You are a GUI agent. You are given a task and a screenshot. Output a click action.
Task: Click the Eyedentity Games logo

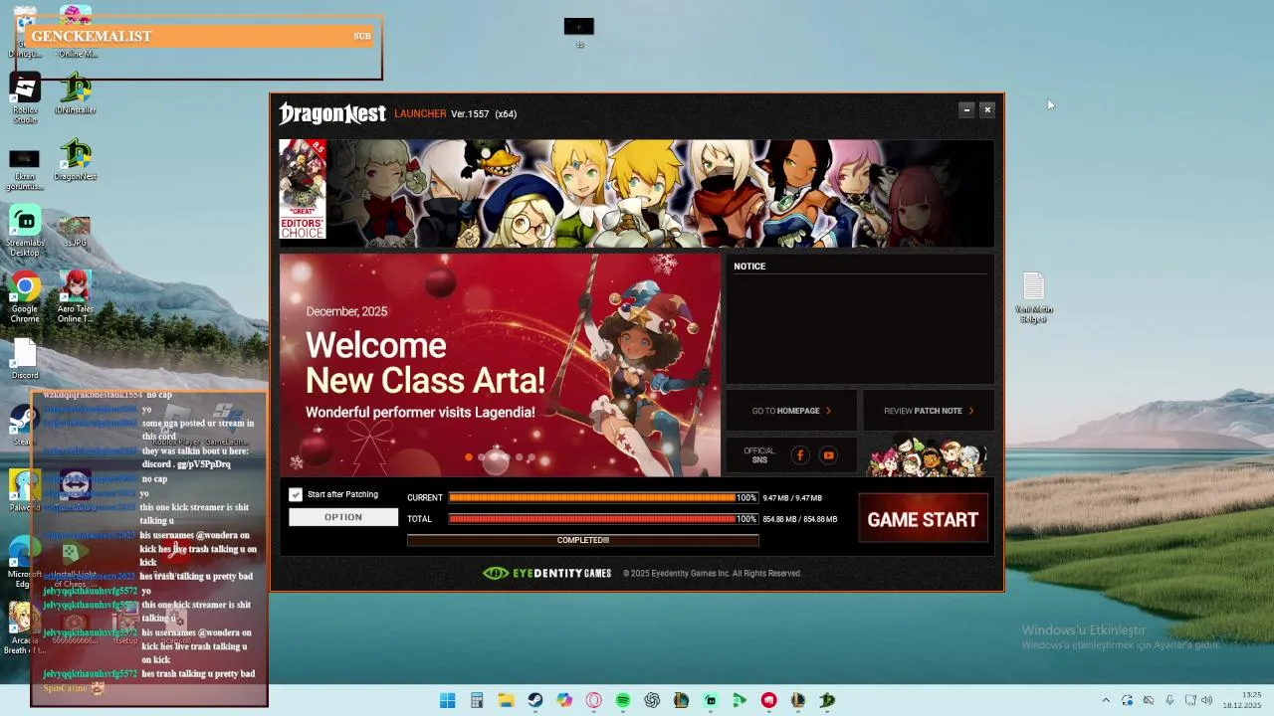coord(546,573)
